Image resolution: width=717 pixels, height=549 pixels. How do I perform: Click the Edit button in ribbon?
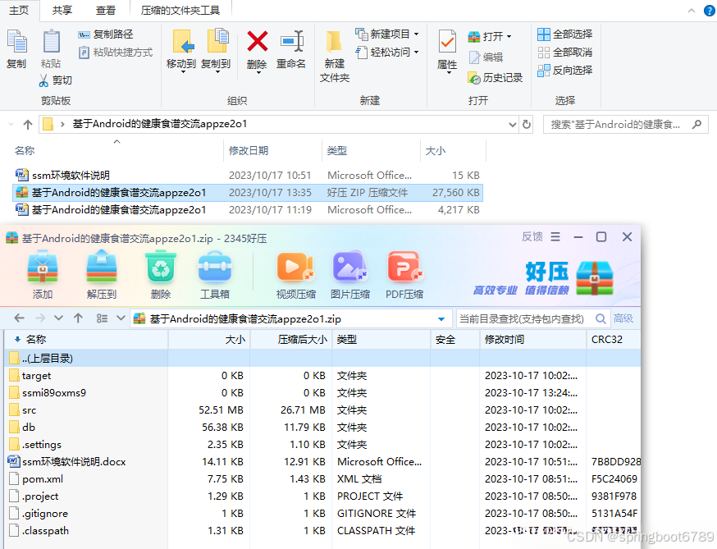486,57
